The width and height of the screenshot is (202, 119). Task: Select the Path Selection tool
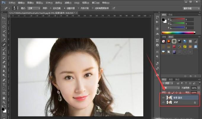4,89
